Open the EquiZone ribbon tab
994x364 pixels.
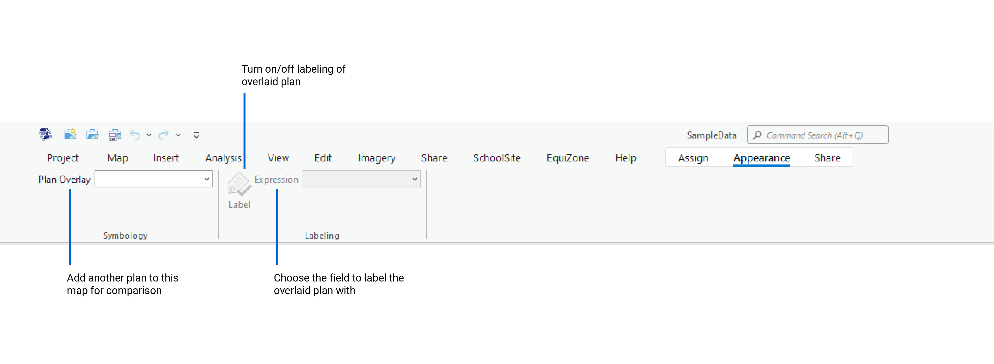[568, 158]
